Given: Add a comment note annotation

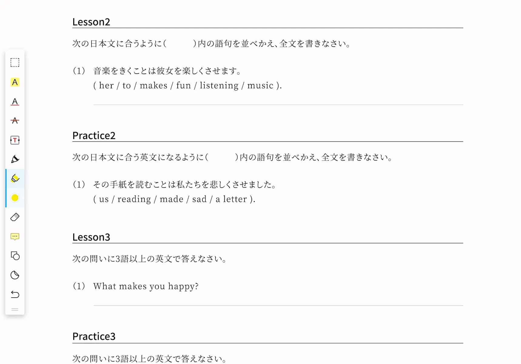Looking at the screenshot, I should [15, 237].
